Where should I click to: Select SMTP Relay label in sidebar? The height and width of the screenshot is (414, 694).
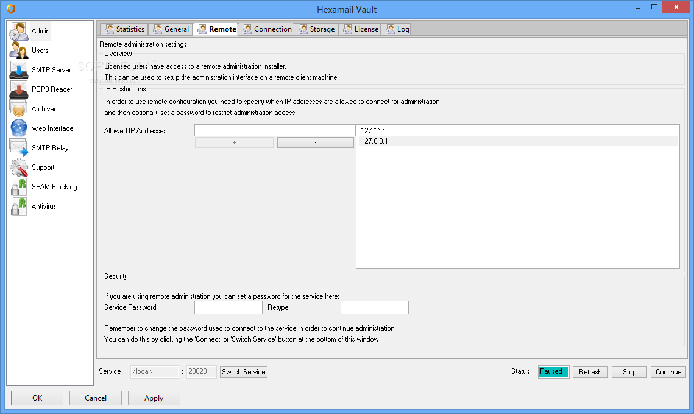[x=50, y=148]
